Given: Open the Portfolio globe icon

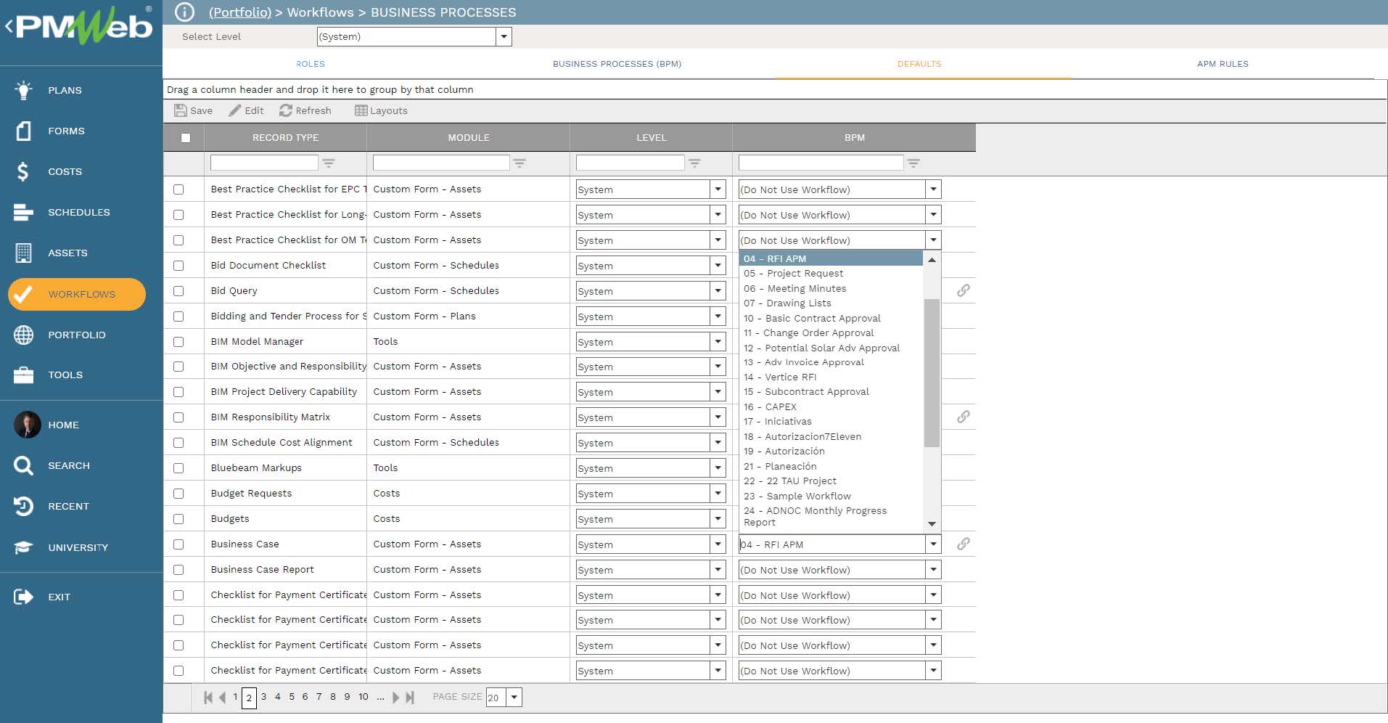Looking at the screenshot, I should 23,335.
